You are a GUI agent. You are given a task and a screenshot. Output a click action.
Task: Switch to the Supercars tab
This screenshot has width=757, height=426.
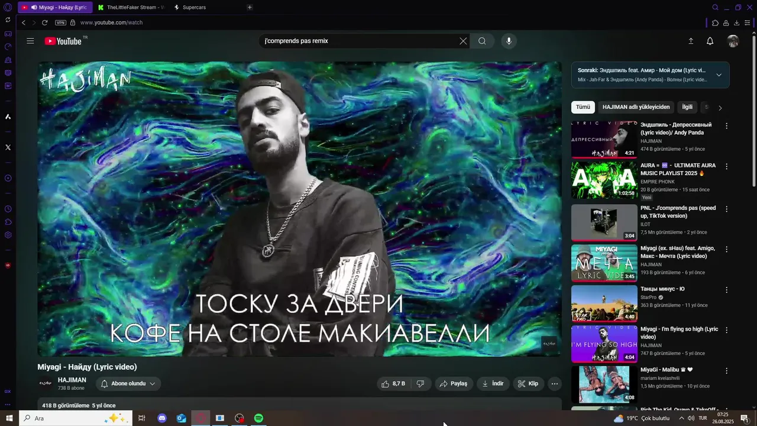pos(195,7)
